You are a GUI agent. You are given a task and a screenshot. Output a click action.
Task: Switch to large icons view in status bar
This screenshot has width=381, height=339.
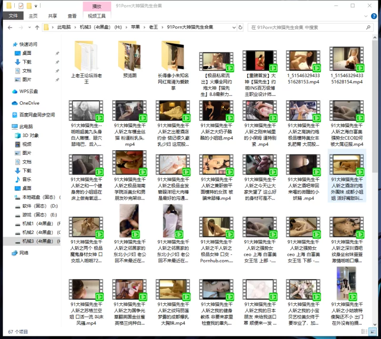pyautogui.click(x=372, y=331)
